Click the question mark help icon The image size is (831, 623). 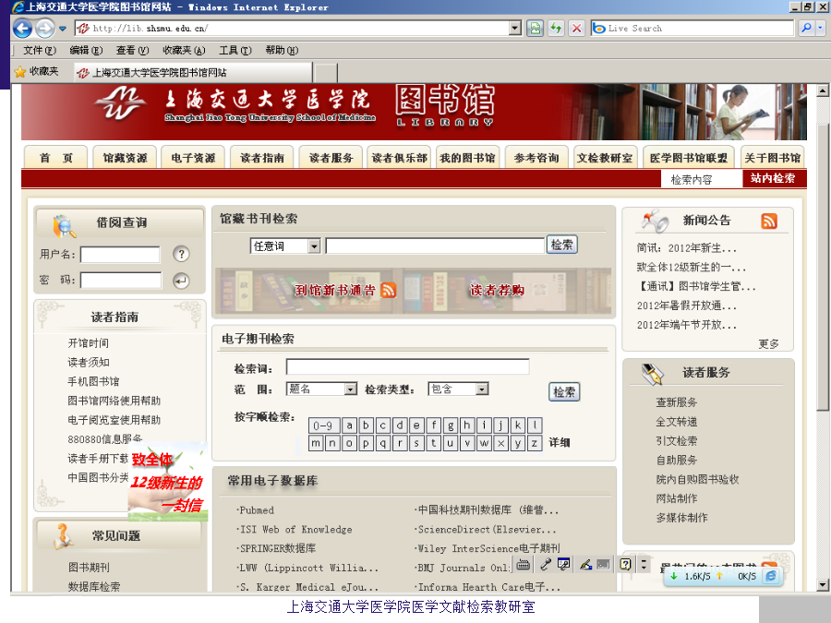tap(181, 255)
